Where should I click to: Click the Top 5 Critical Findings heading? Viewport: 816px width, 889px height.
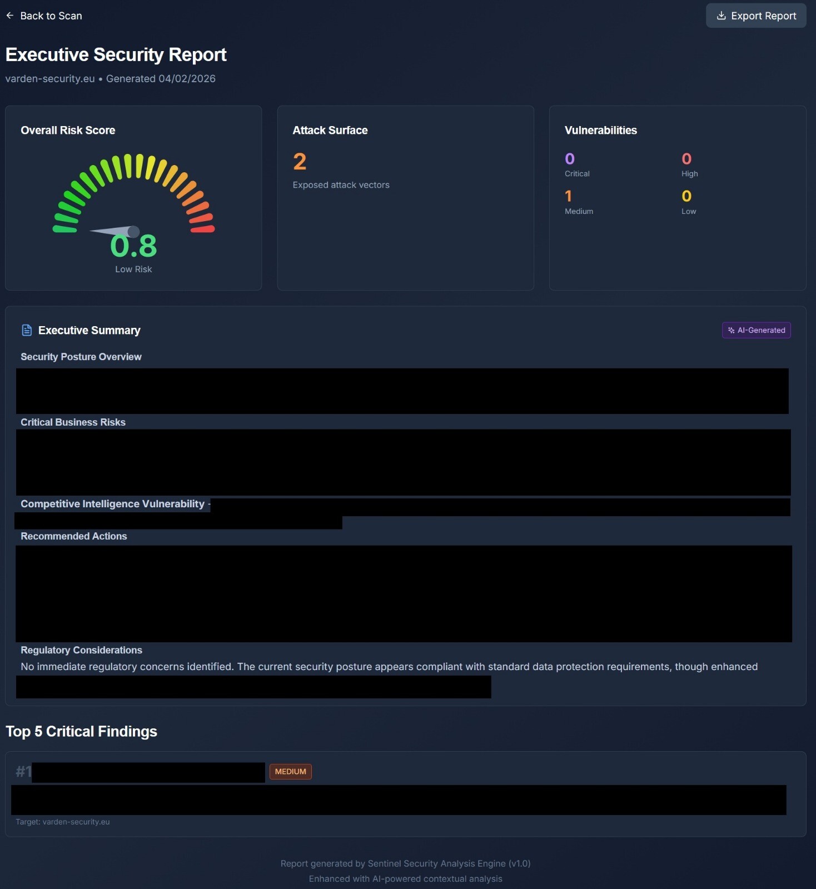81,731
